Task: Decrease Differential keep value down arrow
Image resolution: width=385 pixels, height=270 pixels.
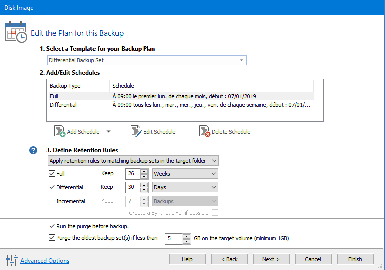Action: tap(144, 190)
